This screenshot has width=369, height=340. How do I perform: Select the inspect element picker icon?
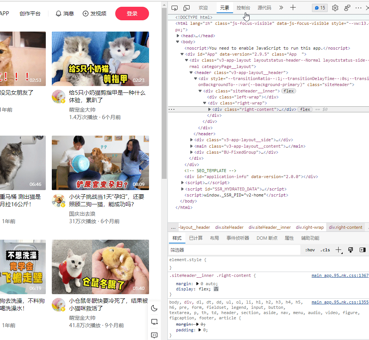click(x=175, y=8)
